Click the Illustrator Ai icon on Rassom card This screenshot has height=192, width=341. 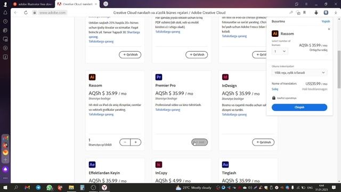coord(92,77)
